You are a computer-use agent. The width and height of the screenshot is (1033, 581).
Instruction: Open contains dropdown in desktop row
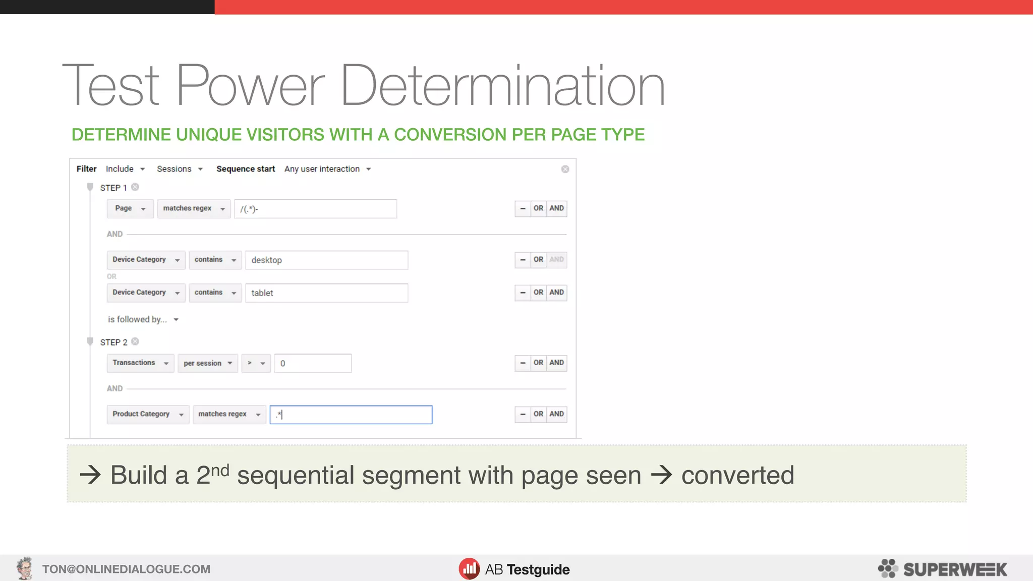pos(215,260)
